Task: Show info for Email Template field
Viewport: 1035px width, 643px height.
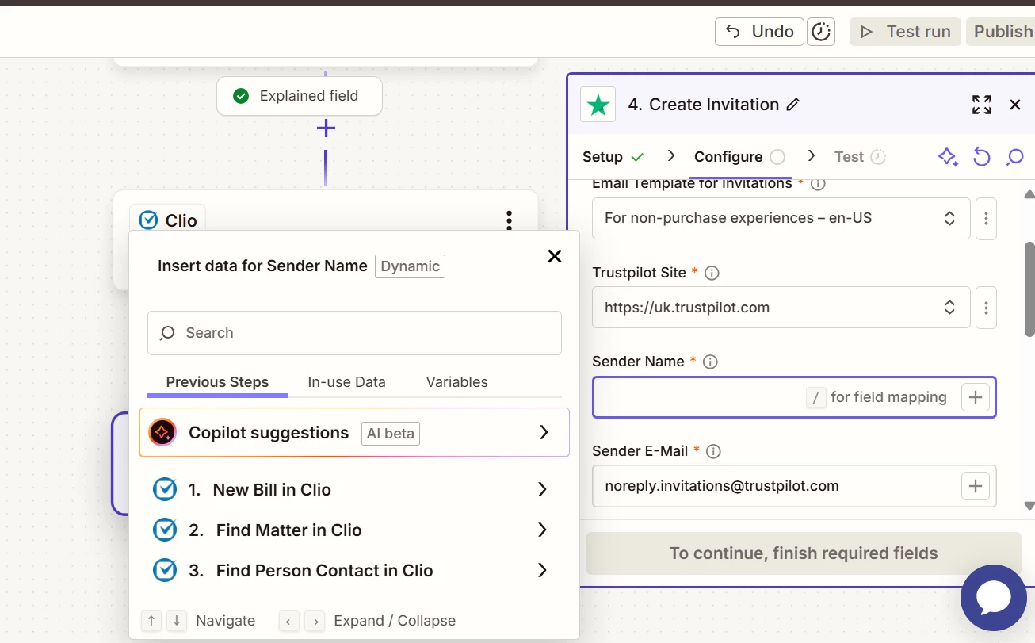Action: [818, 184]
